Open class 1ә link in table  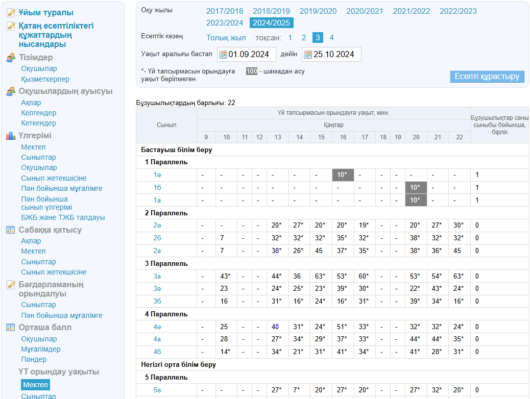pos(157,175)
